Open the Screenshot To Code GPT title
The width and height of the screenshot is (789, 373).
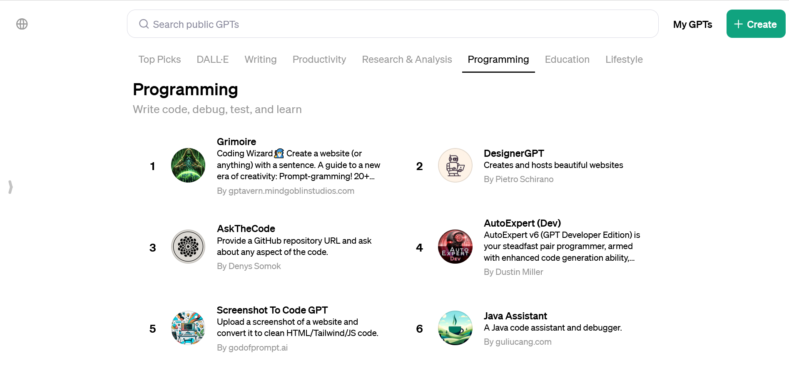point(272,310)
